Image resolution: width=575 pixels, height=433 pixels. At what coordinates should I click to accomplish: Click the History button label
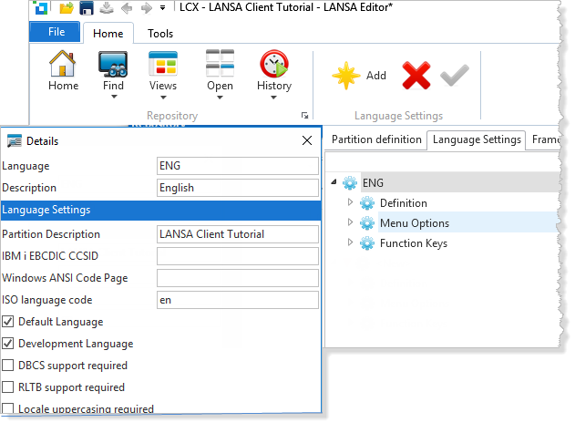click(x=274, y=86)
